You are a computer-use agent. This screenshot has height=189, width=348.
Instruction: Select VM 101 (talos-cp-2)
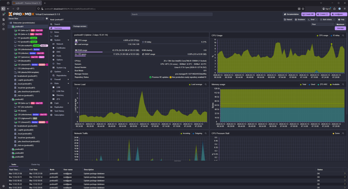coord(24,30)
